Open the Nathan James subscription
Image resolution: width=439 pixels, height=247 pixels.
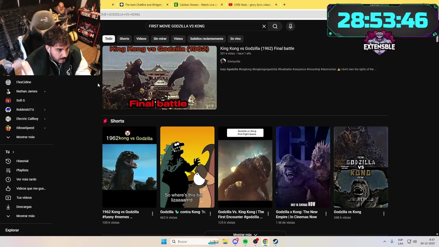pyautogui.click(x=26, y=91)
